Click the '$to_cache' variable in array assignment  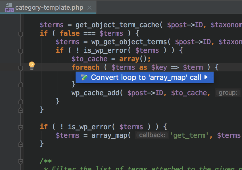(x=89, y=59)
